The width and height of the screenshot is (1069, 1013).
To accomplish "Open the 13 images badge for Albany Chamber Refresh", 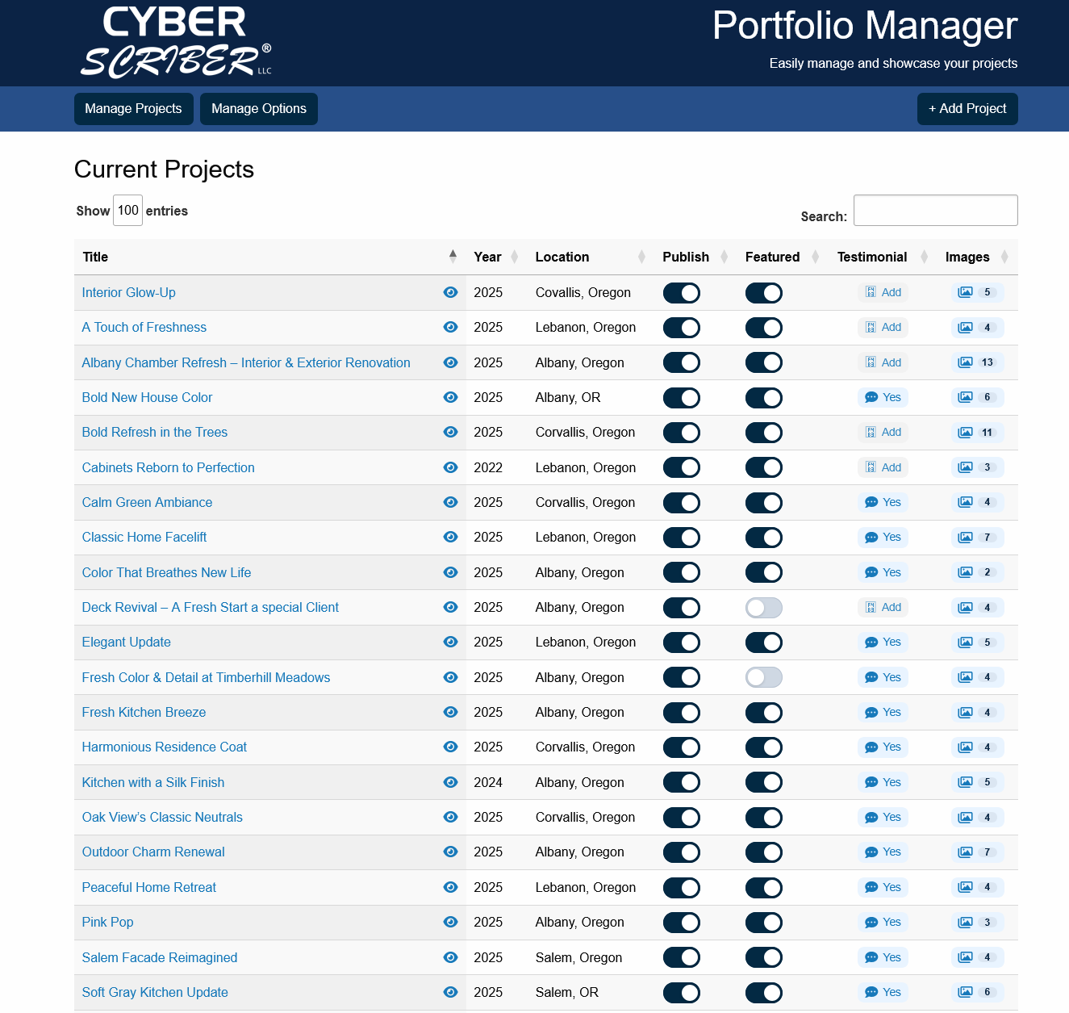I will click(x=977, y=362).
